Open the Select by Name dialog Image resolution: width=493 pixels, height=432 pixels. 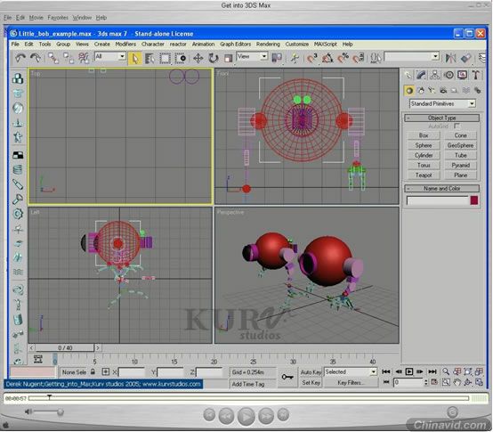pos(150,58)
